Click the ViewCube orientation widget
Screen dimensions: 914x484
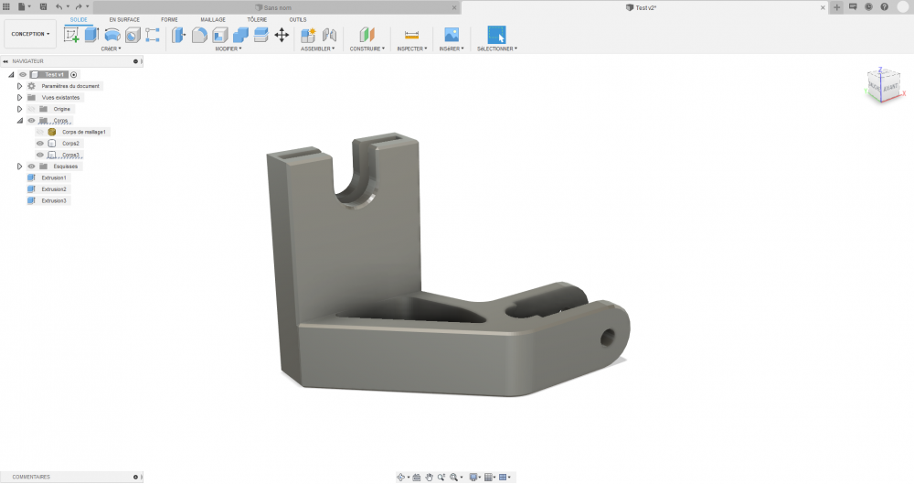[885, 86]
